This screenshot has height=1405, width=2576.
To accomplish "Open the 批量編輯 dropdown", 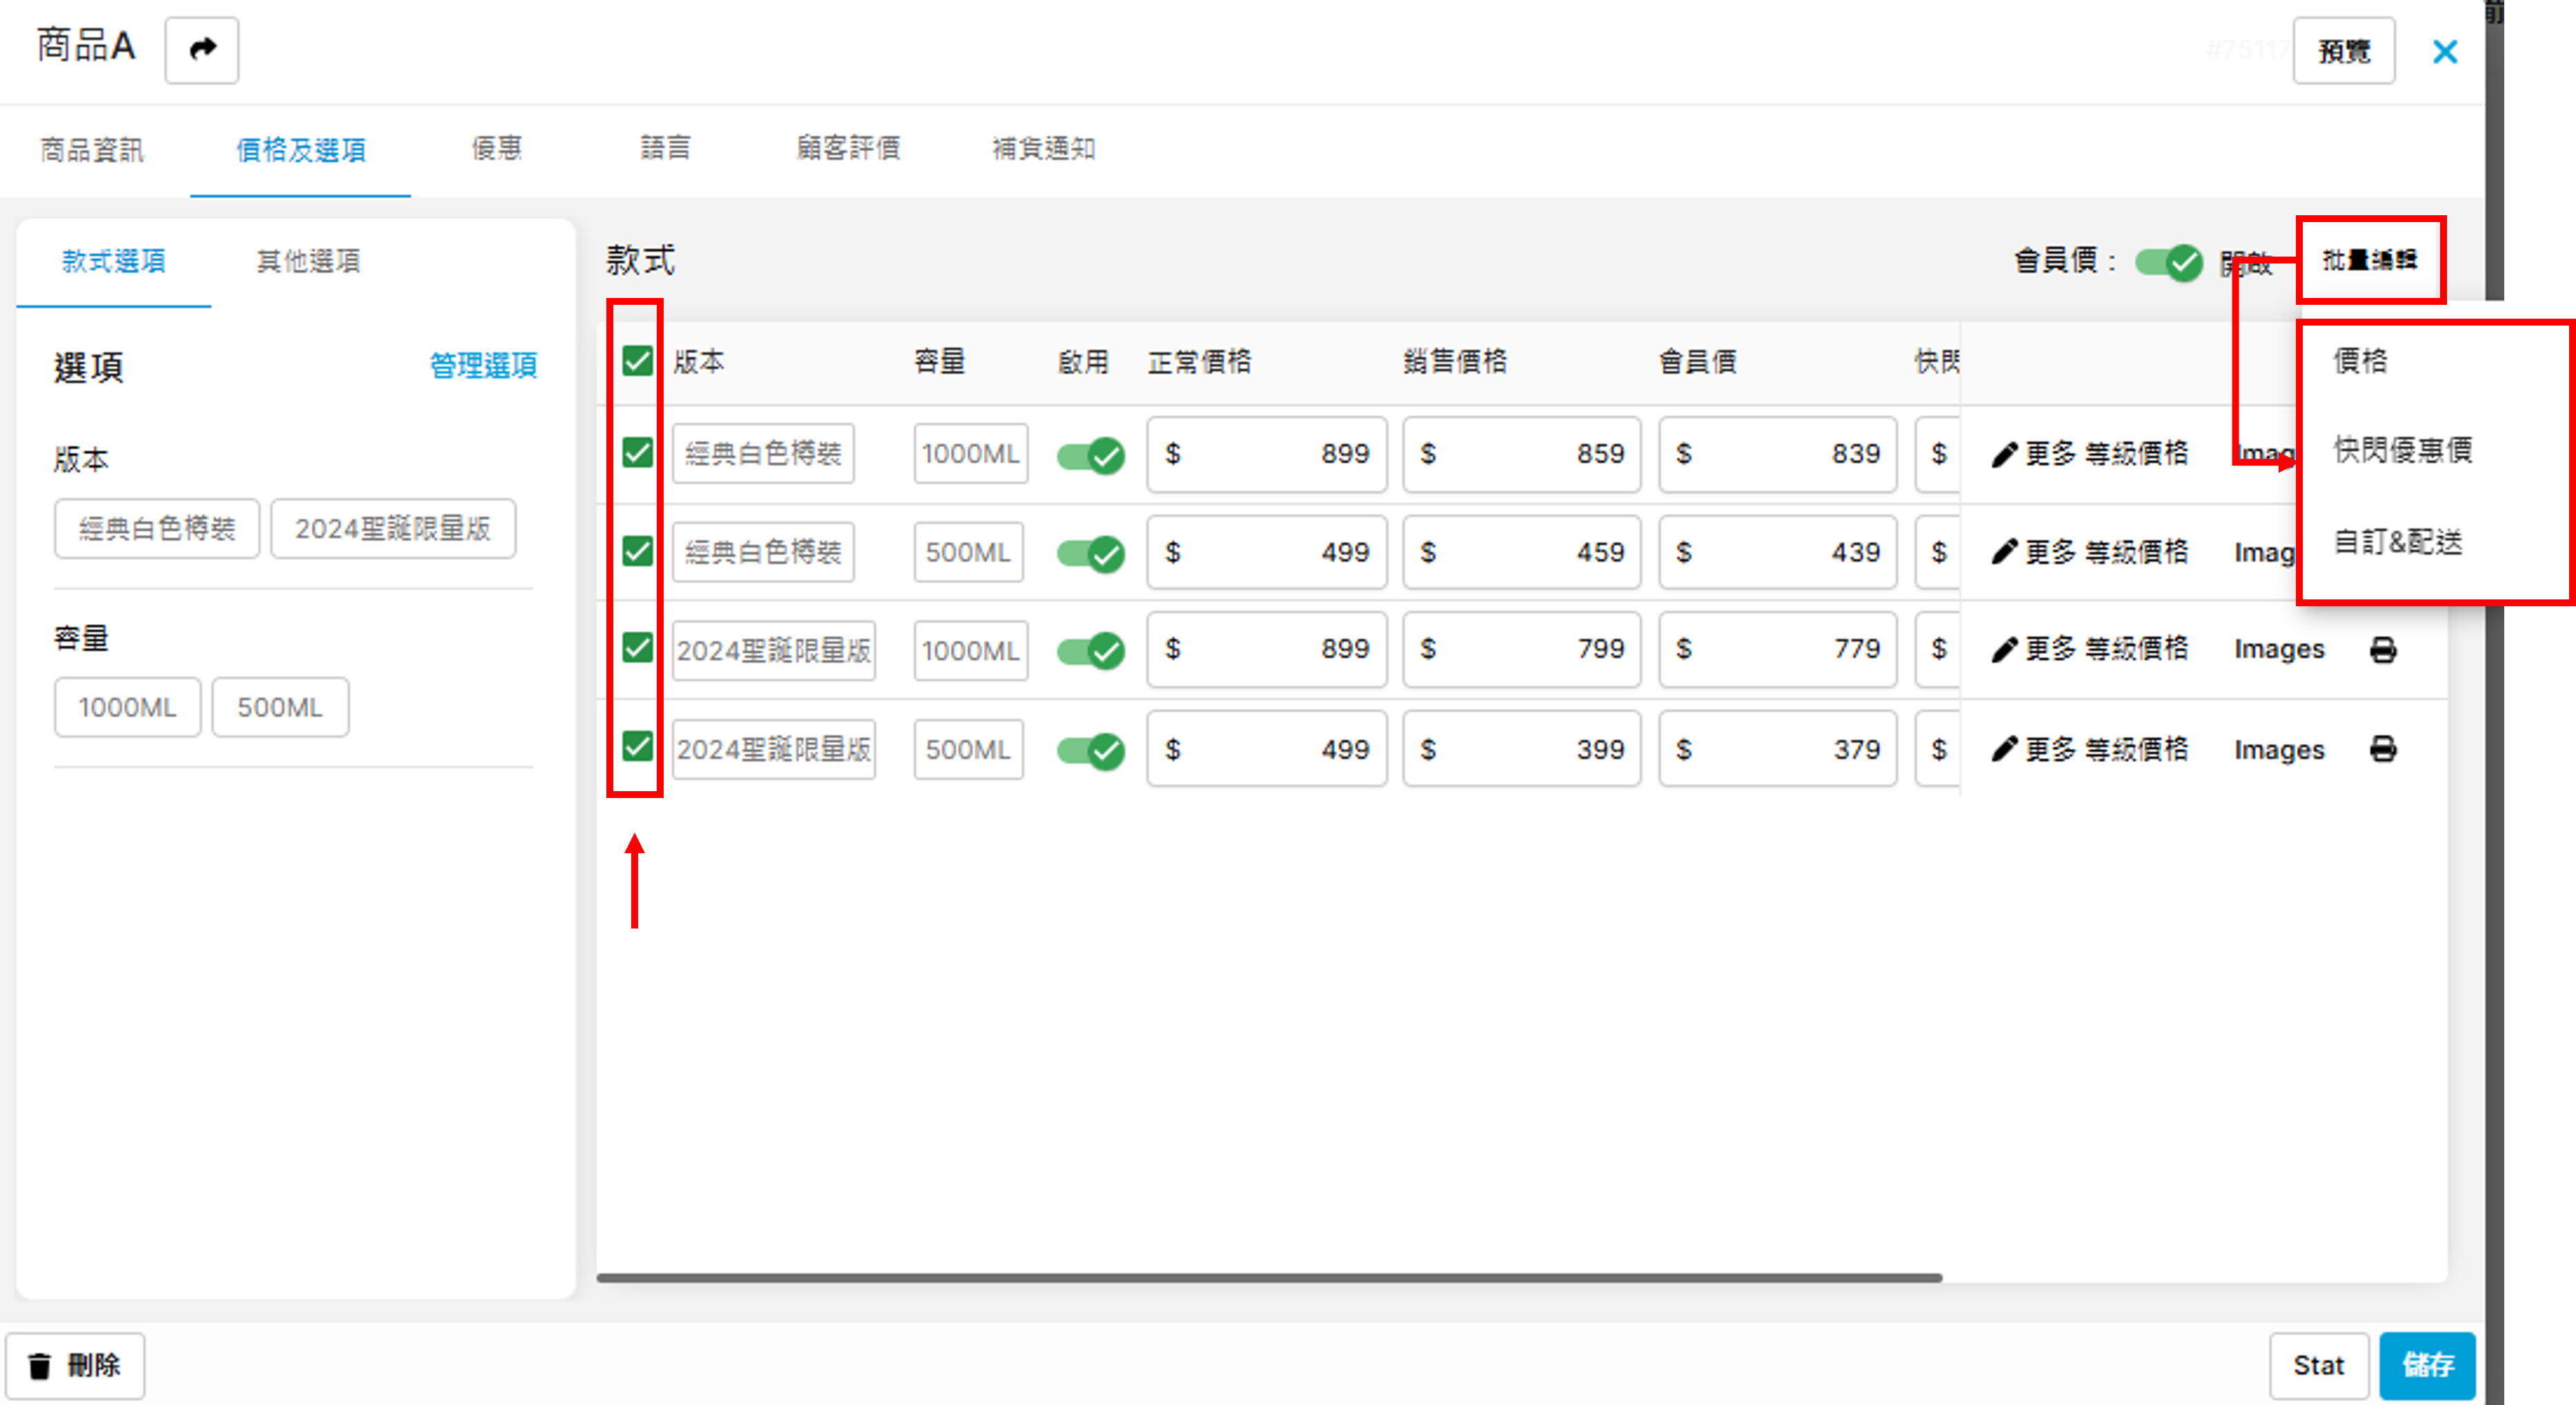I will [x=2369, y=260].
